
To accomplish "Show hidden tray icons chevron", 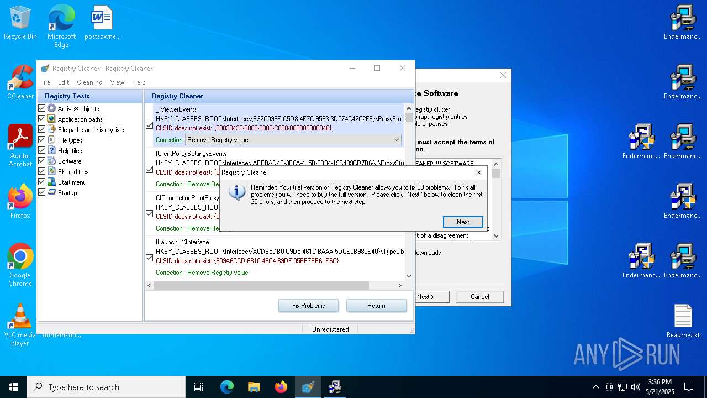I will (595, 387).
